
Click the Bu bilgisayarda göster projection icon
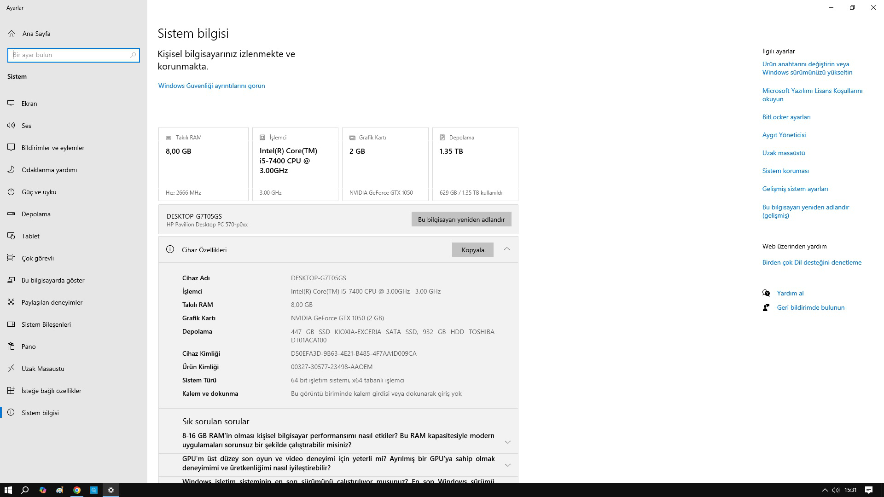pos(11,280)
